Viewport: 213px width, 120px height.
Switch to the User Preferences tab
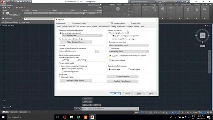[104, 27]
